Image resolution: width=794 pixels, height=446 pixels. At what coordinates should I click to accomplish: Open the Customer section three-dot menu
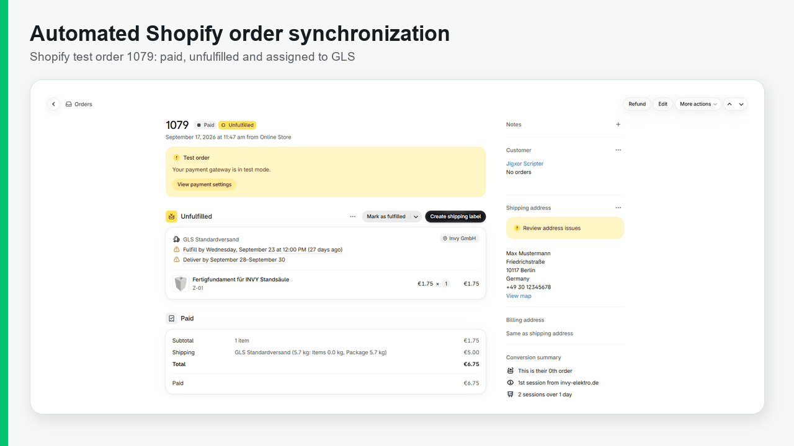[618, 150]
